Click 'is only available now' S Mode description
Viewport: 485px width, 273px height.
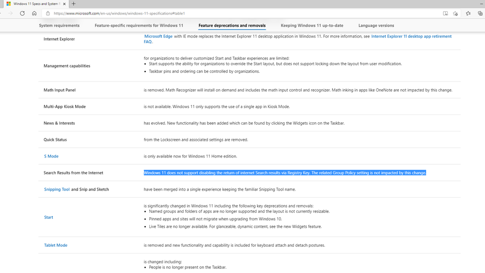pos(190,157)
